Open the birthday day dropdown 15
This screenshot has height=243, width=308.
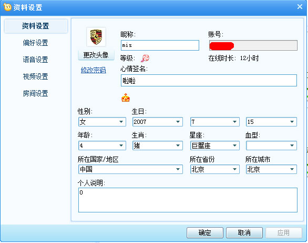(271, 122)
